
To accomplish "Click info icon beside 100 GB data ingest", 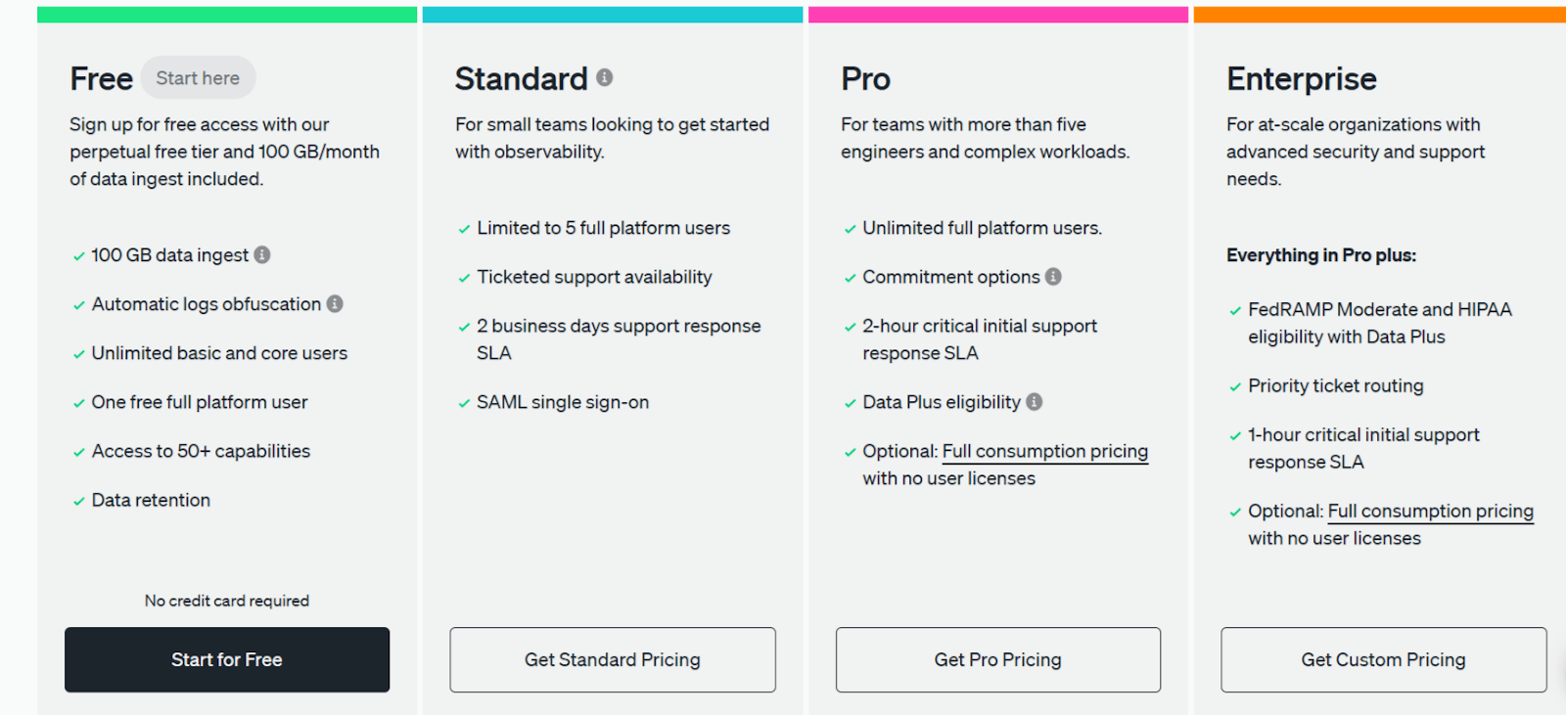I will tap(262, 254).
